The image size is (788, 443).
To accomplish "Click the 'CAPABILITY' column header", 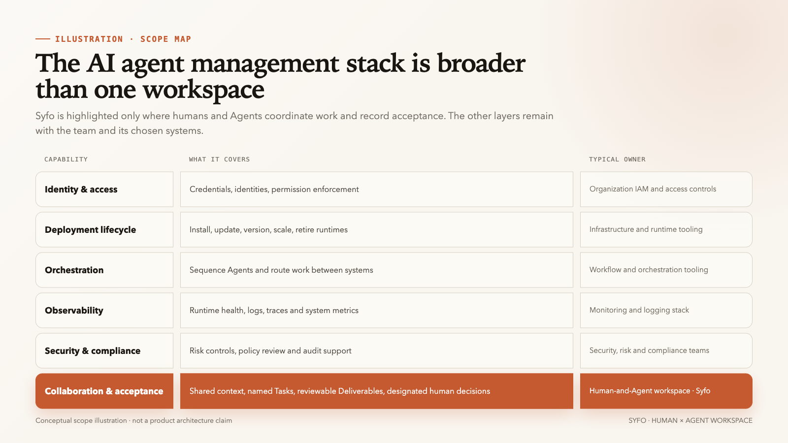I will pyautogui.click(x=66, y=159).
